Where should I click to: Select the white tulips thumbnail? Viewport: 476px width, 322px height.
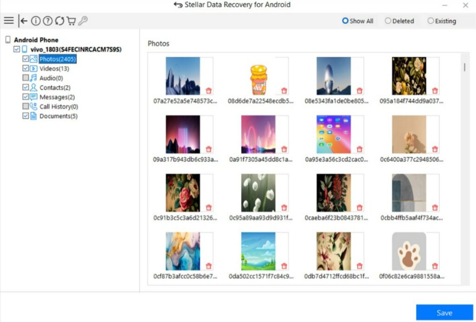258,193
